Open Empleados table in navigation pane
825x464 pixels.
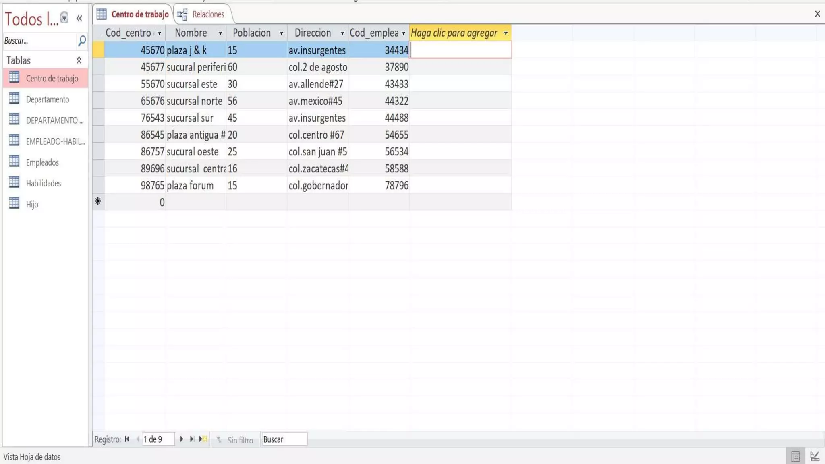click(x=42, y=162)
